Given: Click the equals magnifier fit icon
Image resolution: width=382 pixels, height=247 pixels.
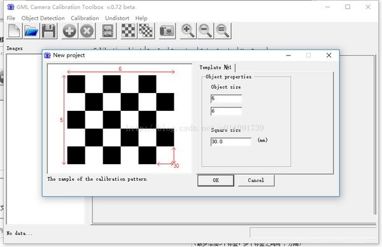Looking at the screenshot, I should pos(223,31).
